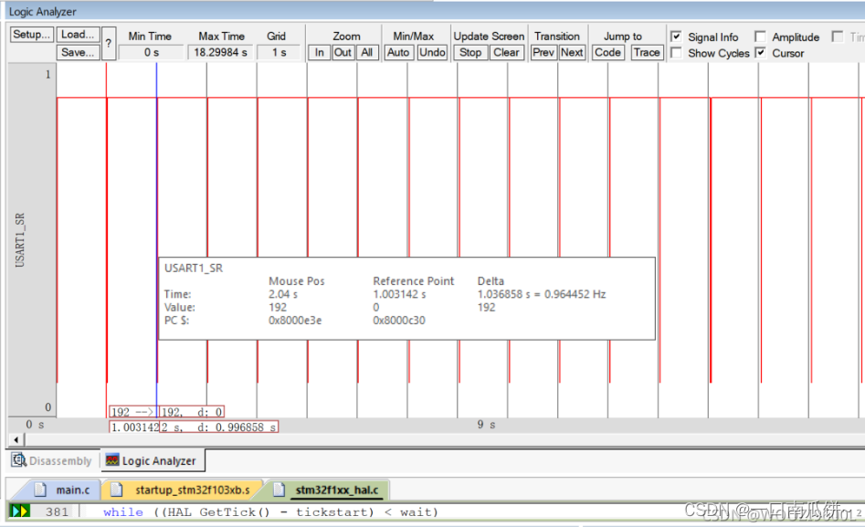Click the 9 s time axis label
The image size is (865, 527).
[x=486, y=425]
